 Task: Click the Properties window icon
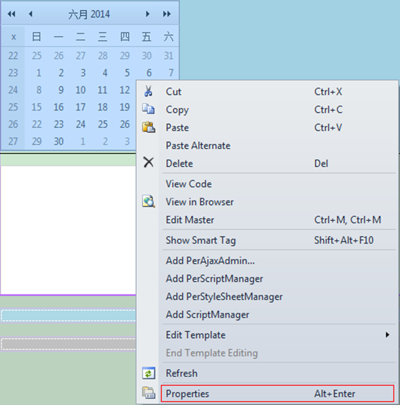149,393
